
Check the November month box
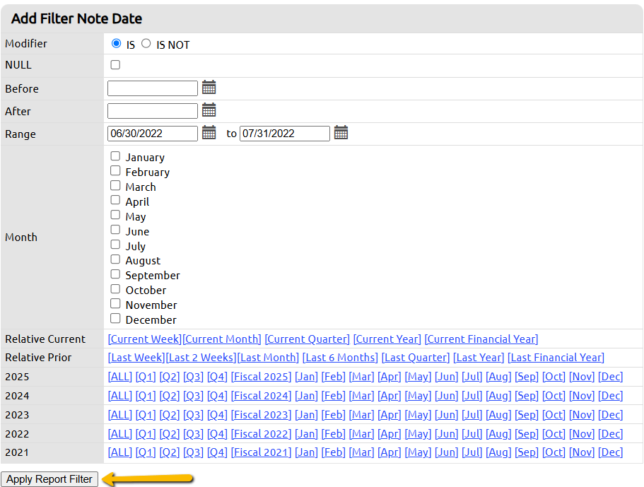(115, 304)
